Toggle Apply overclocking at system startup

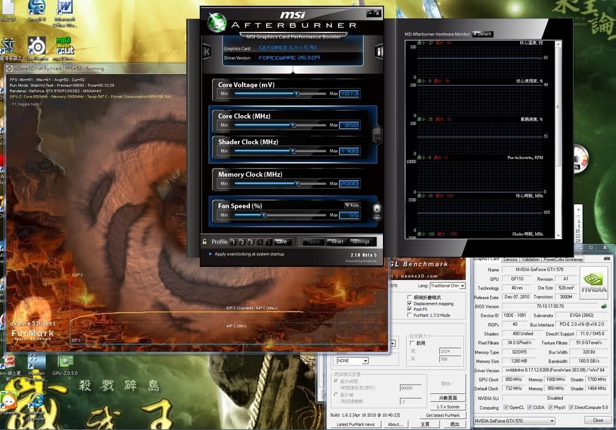(x=211, y=254)
